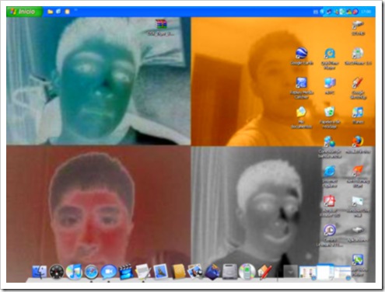
Task: Launch the house-and-red-pencil dock icon
Action: 264,272
